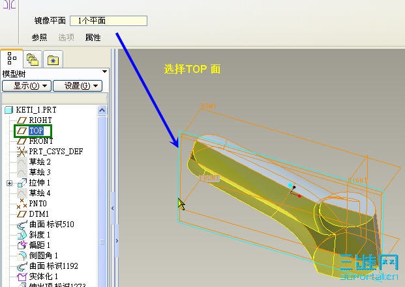Select 实体化 1 solidify feature
This screenshot has width=405, height=287.
(x=44, y=276)
